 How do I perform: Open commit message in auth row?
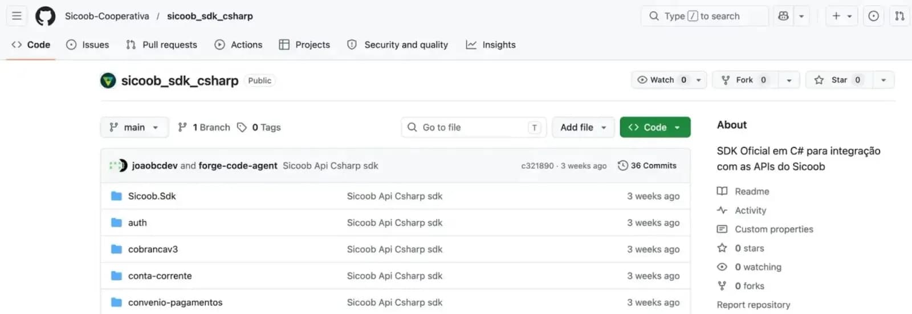[x=394, y=223]
